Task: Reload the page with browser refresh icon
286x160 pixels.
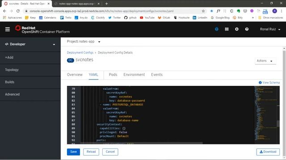Action: 18,11
